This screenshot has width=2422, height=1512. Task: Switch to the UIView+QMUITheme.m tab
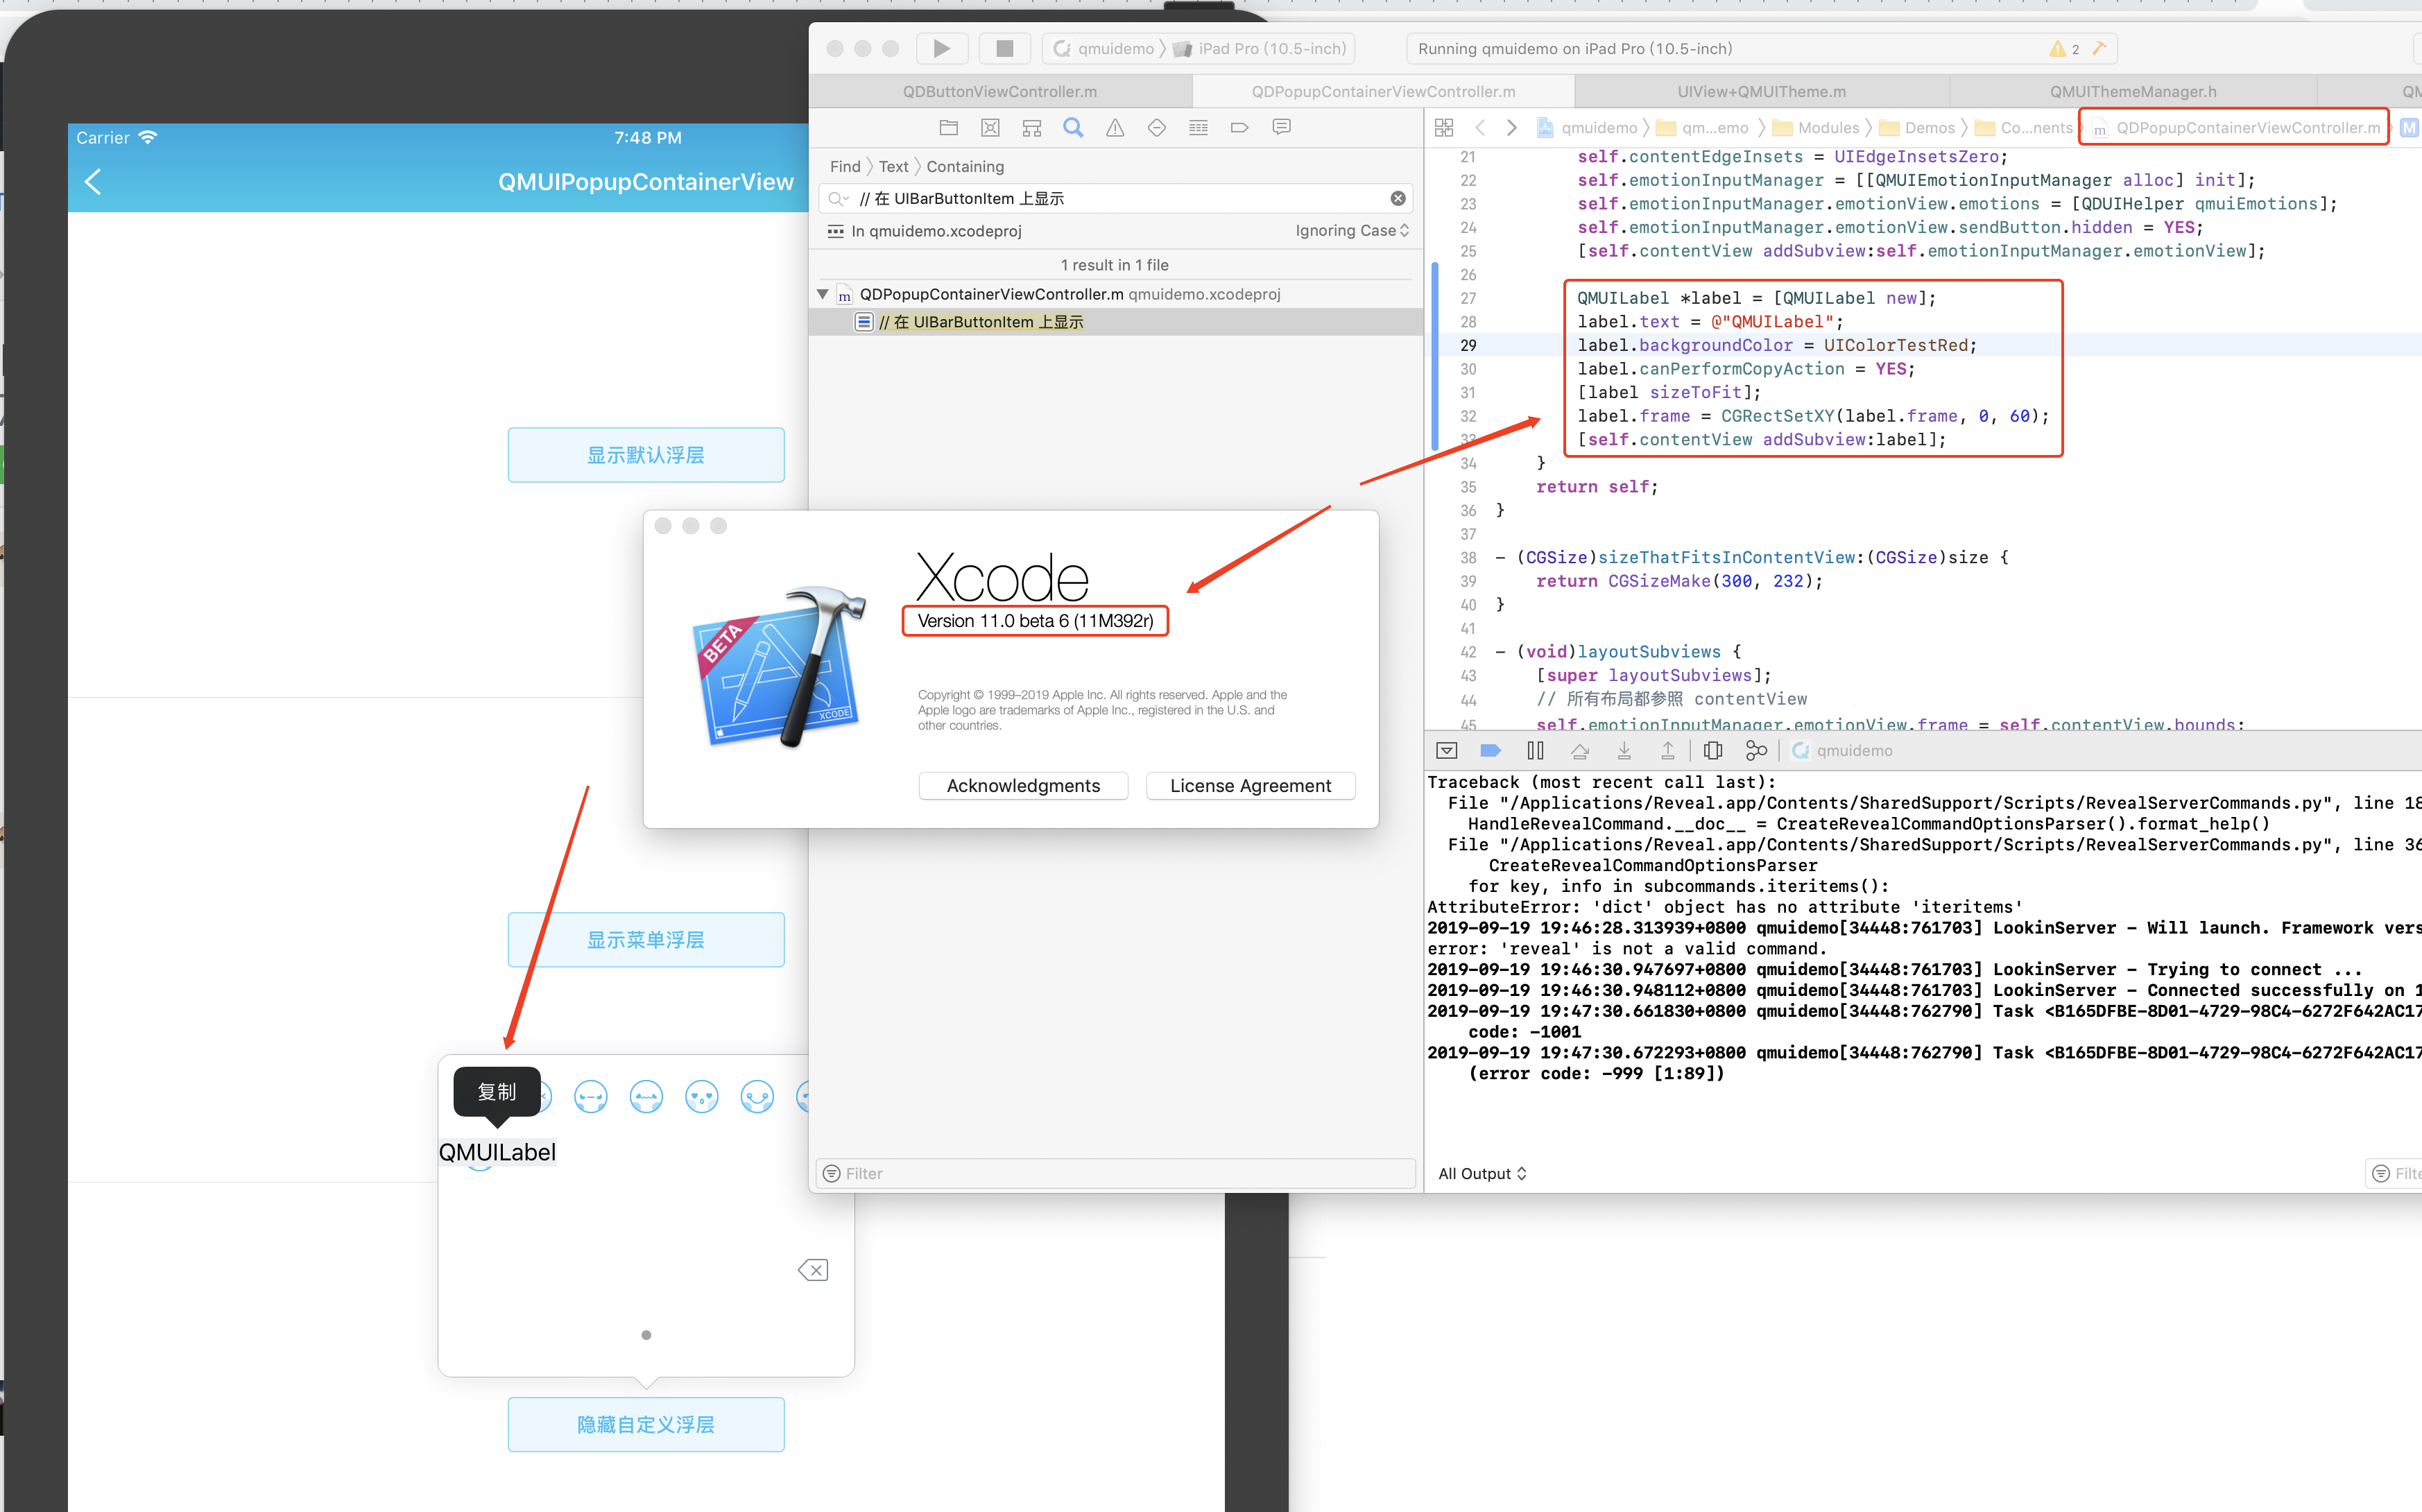coord(1760,91)
